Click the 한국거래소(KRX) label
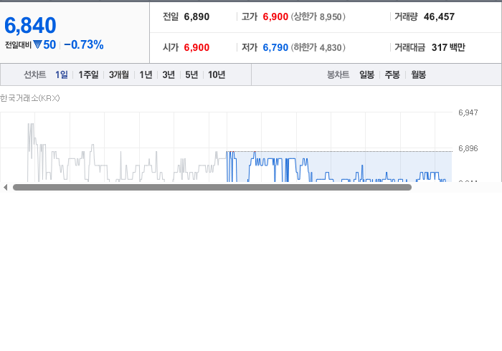The image size is (502, 351). pyautogui.click(x=30, y=98)
